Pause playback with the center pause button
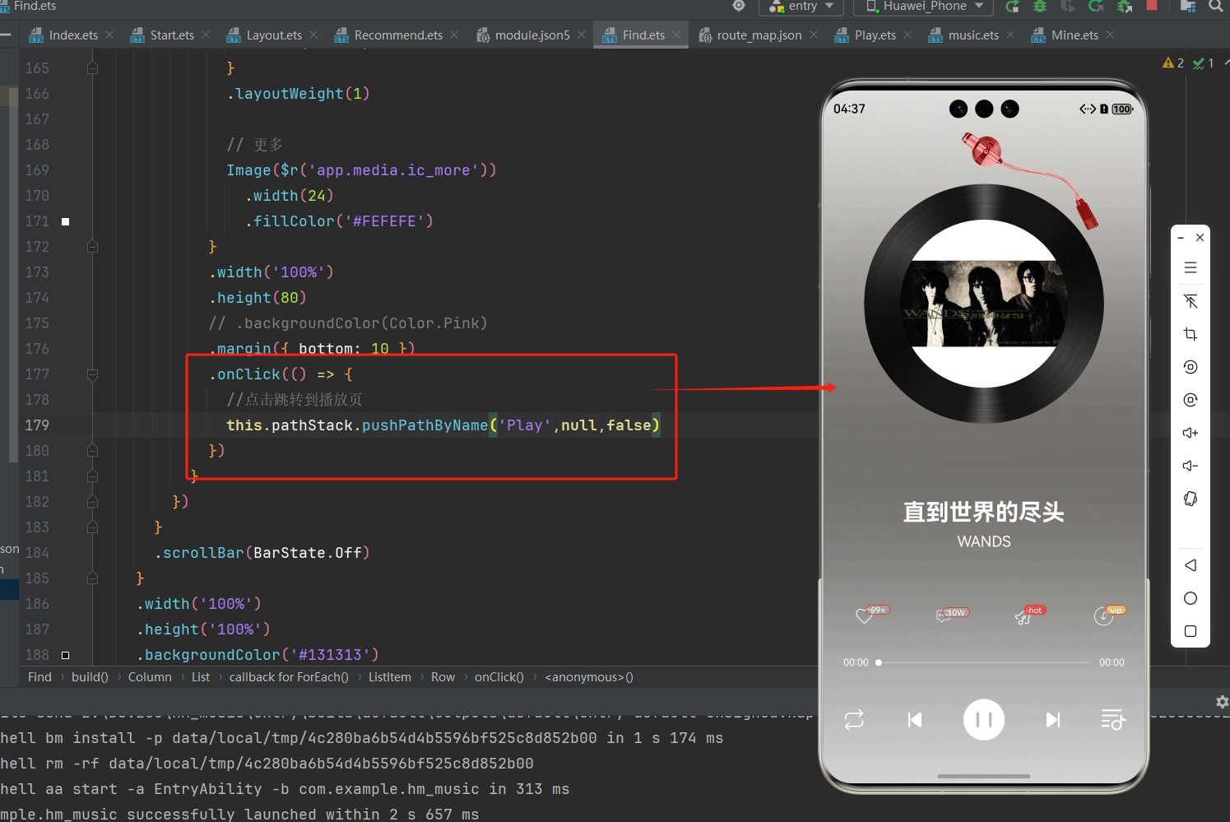 [983, 720]
